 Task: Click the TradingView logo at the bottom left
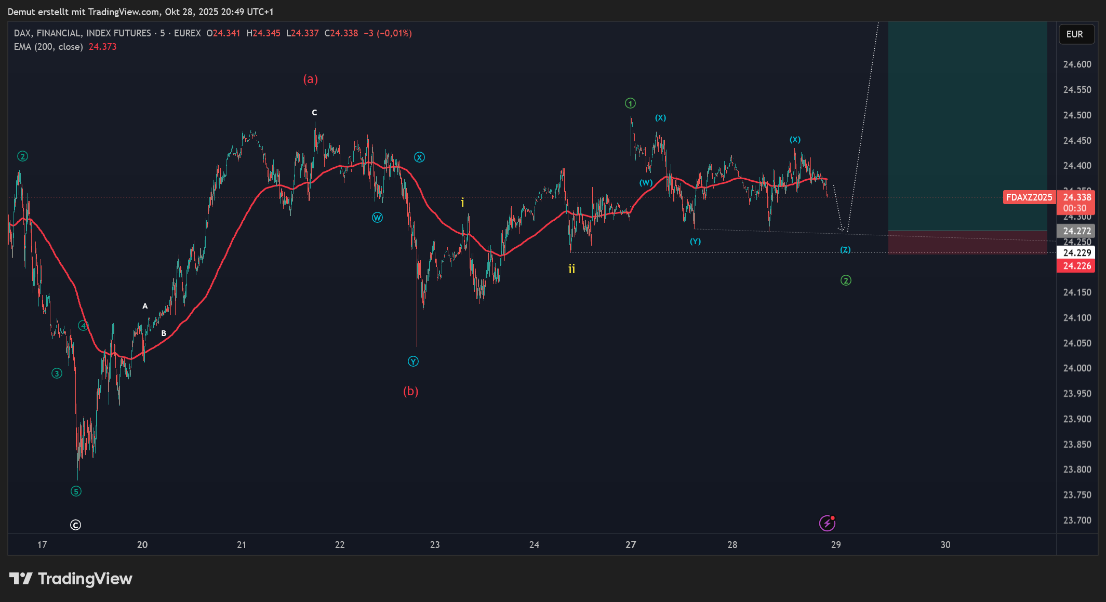(x=71, y=579)
